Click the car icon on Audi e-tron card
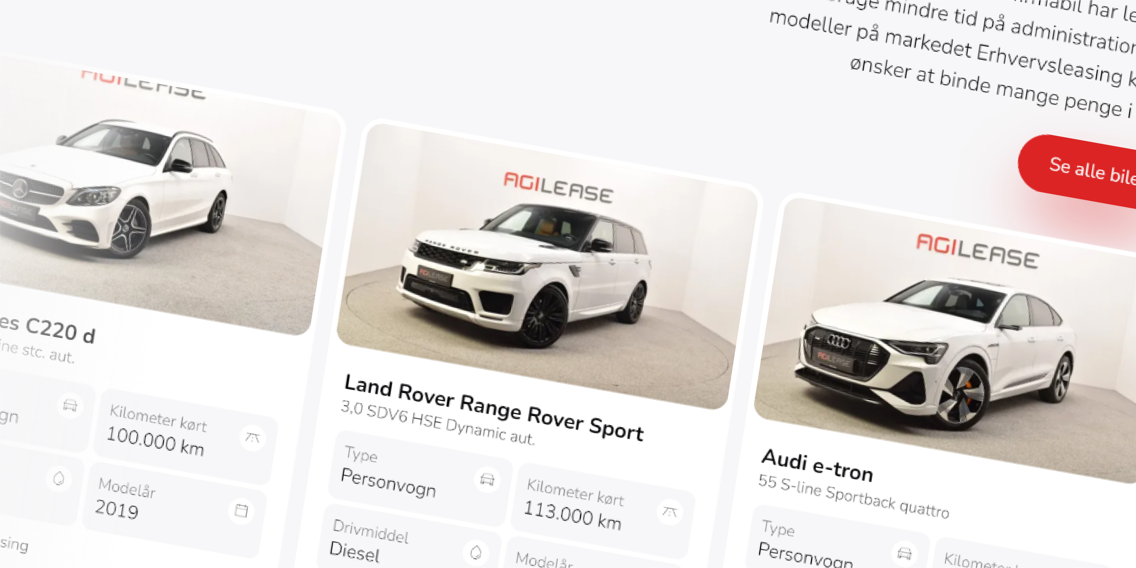The image size is (1136, 568). pos(904,553)
